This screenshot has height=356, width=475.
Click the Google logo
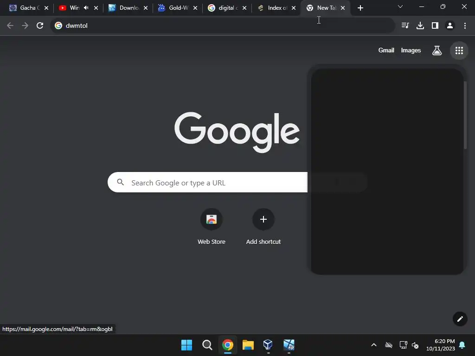click(x=237, y=132)
